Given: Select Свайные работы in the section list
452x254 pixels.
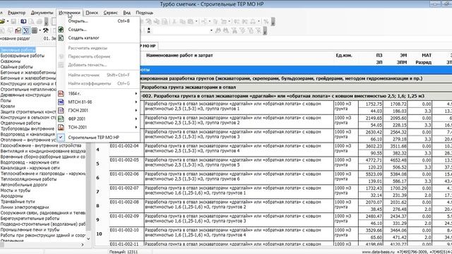Looking at the screenshot, I should point(17,67).
